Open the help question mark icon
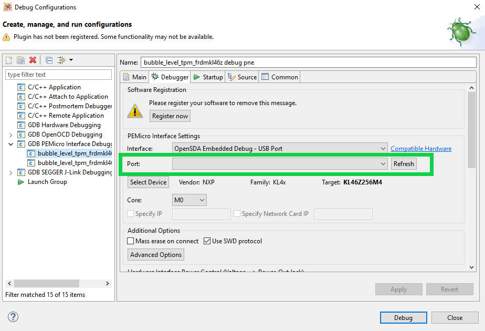This screenshot has width=485, height=331. [13, 317]
